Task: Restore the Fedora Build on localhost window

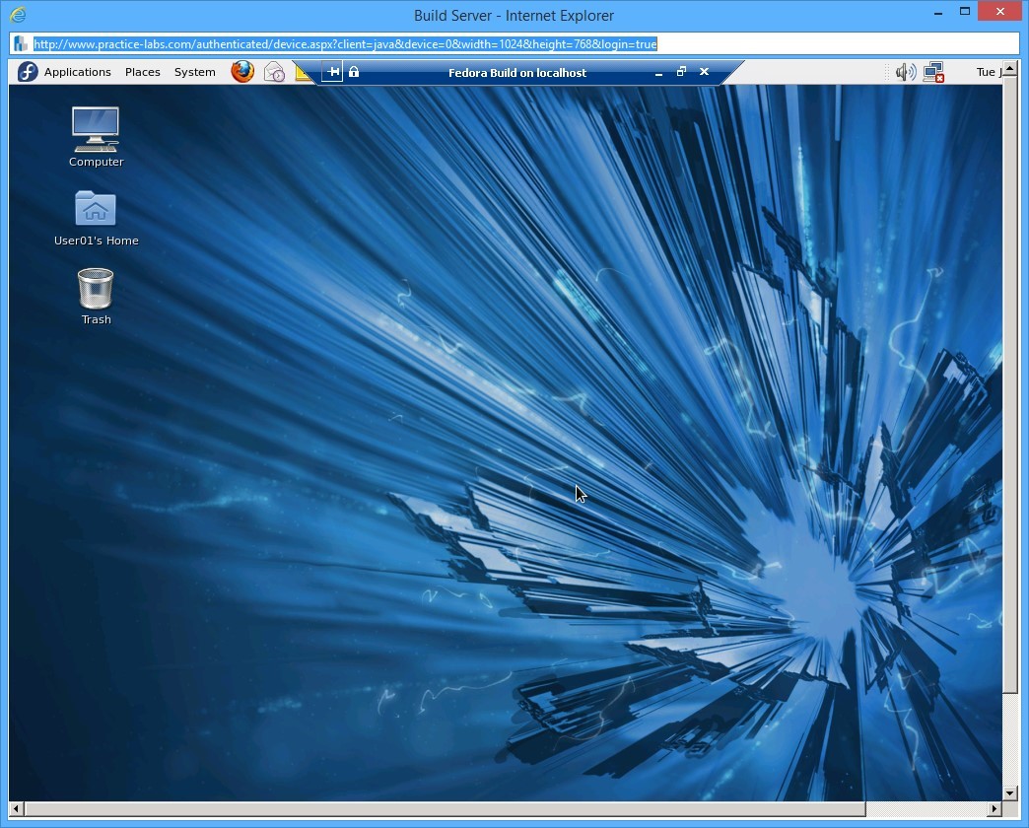Action: [x=680, y=72]
